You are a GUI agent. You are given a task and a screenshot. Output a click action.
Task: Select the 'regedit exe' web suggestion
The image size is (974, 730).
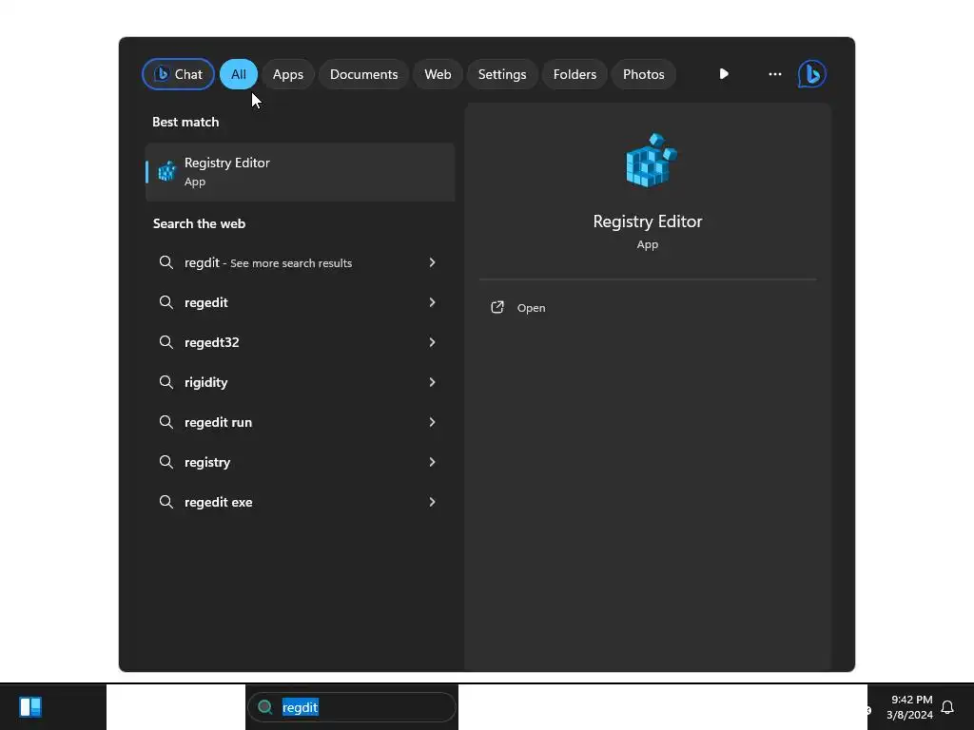(x=300, y=502)
